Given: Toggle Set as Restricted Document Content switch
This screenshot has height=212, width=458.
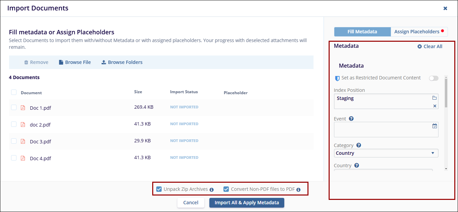Looking at the screenshot, I should [433, 78].
